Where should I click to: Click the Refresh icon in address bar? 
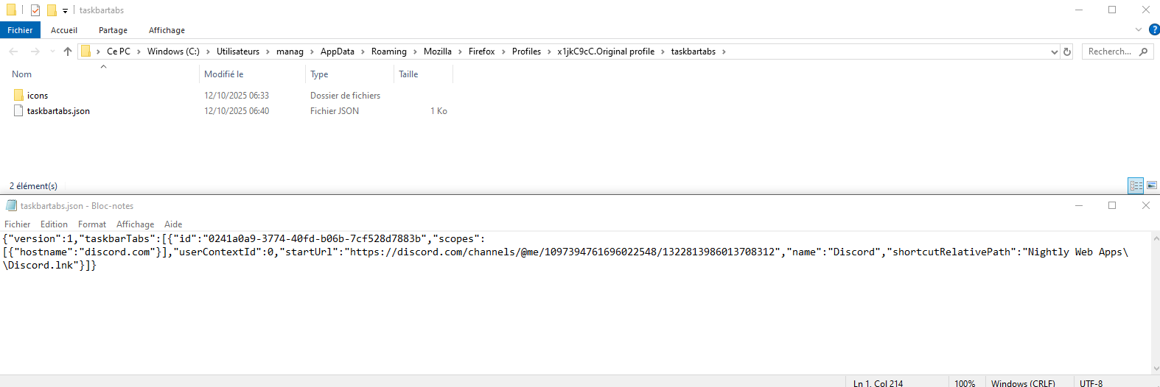point(1066,52)
